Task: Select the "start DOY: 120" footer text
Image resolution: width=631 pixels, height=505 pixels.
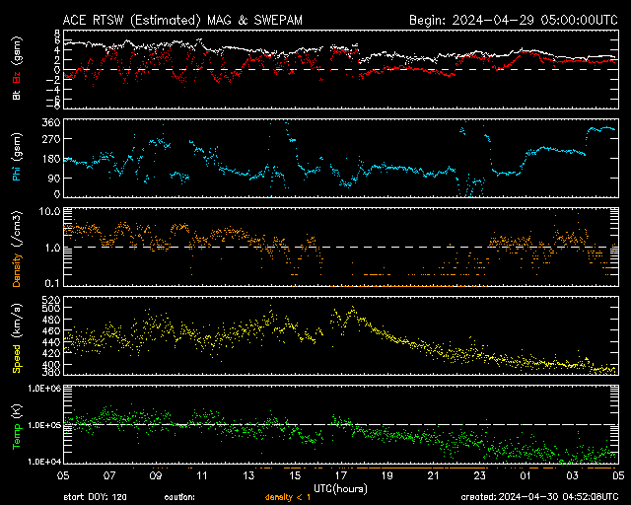Action: click(x=95, y=497)
